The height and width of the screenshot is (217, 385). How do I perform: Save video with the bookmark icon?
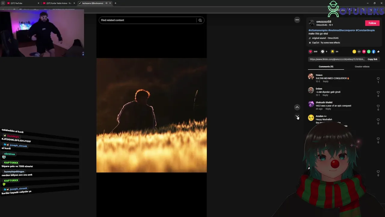[332, 52]
